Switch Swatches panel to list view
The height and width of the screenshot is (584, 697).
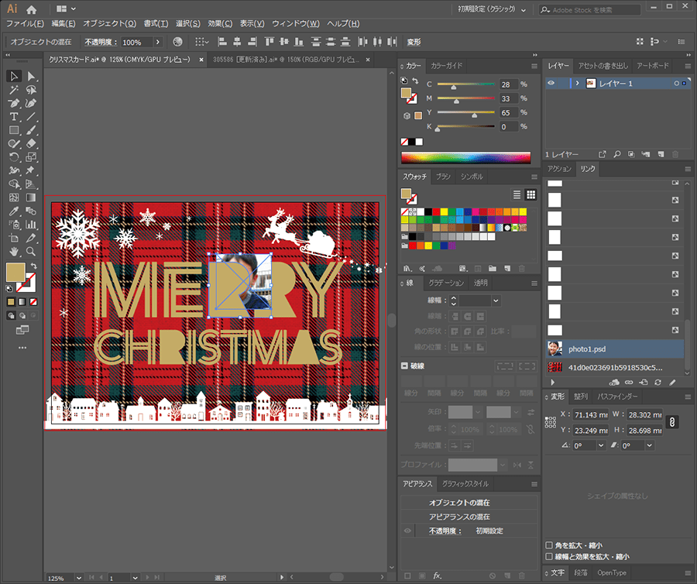(x=517, y=194)
